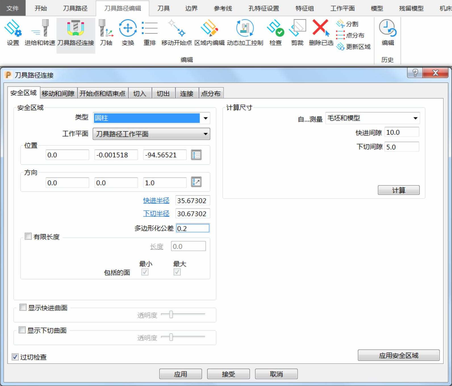The height and width of the screenshot is (386, 452).
Task: Click the 分割 divide toolpath icon
Action: pyautogui.click(x=347, y=24)
